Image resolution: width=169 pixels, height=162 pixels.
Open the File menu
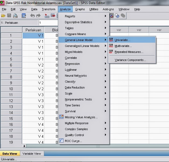(x=4, y=9)
